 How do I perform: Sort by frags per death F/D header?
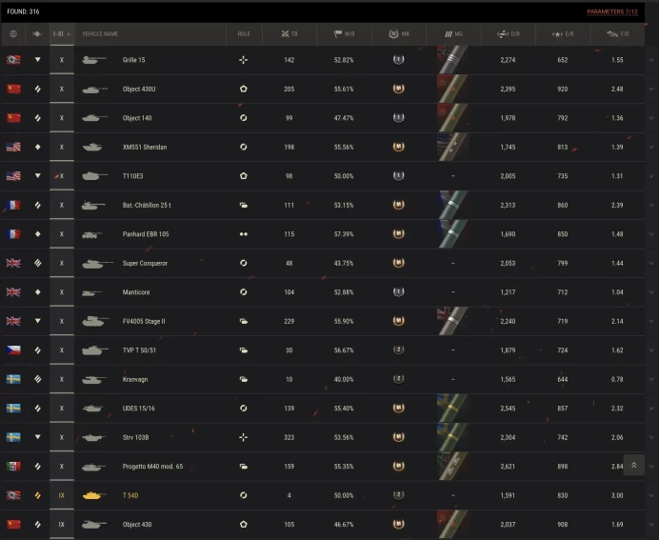point(617,34)
